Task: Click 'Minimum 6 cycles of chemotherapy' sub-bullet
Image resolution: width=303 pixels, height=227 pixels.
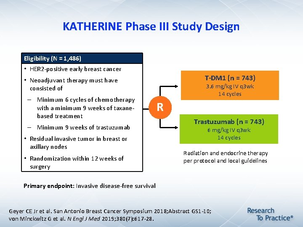Action: 86,108
